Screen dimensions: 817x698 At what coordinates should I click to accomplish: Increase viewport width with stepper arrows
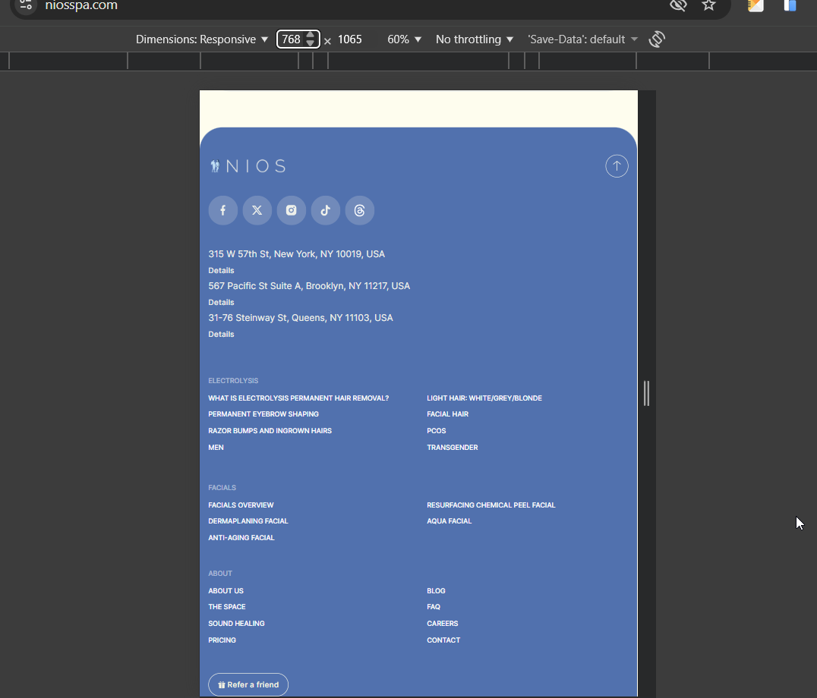tap(311, 36)
